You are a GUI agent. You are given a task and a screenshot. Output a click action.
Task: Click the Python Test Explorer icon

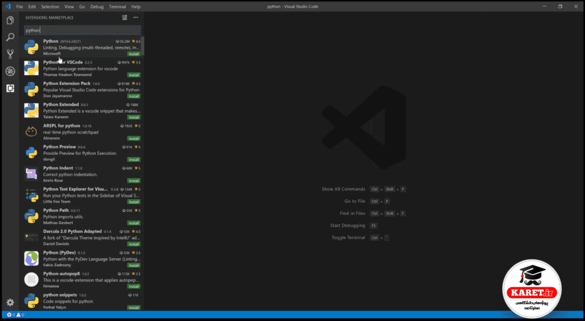[31, 195]
